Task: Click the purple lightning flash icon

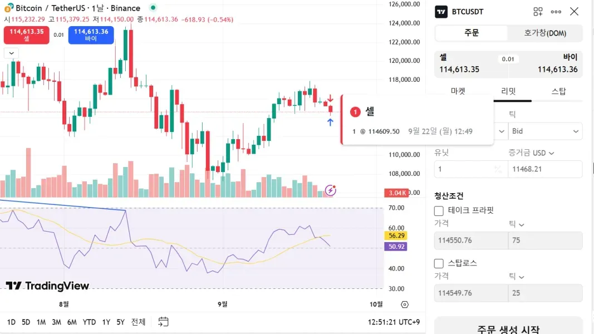Action: (x=331, y=190)
